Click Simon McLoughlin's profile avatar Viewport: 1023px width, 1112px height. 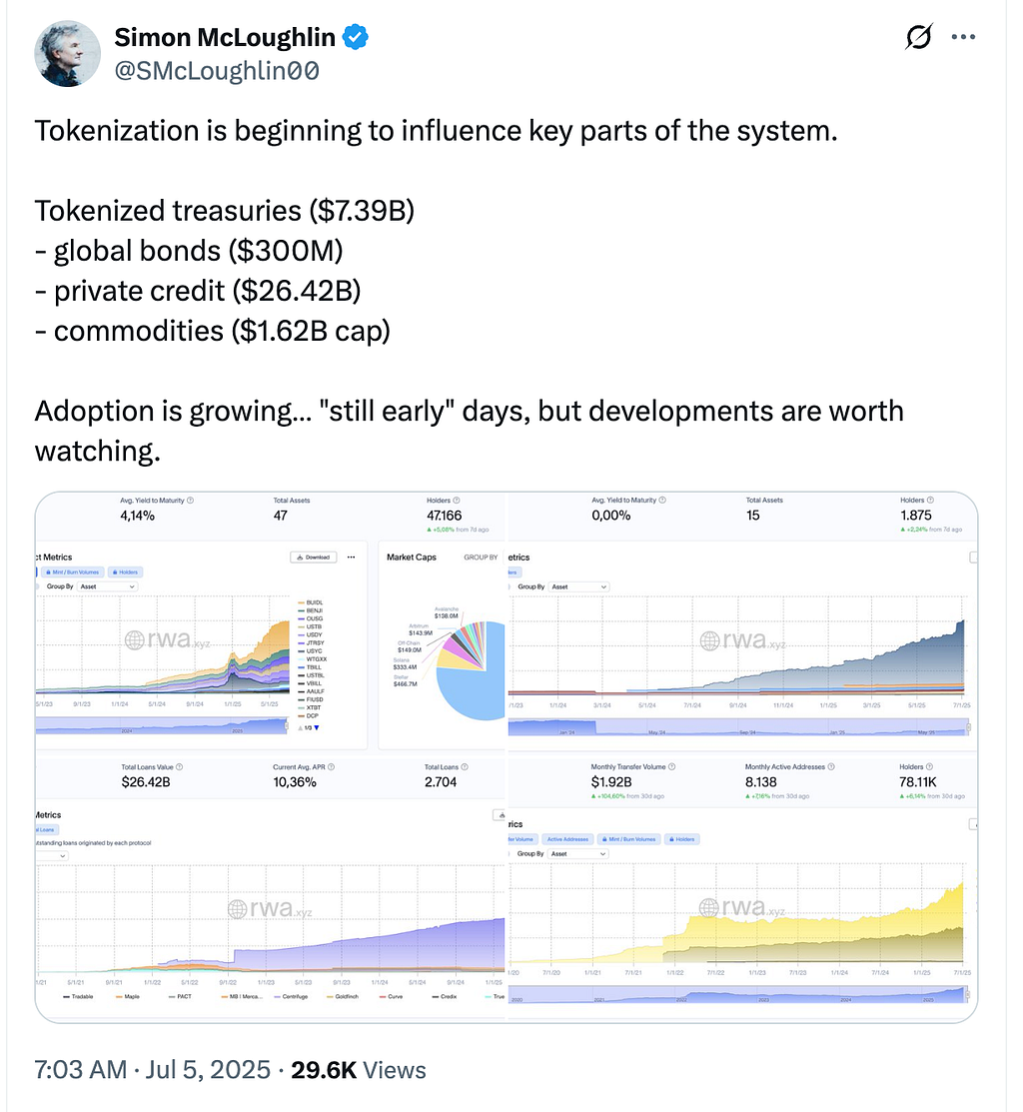(x=67, y=54)
